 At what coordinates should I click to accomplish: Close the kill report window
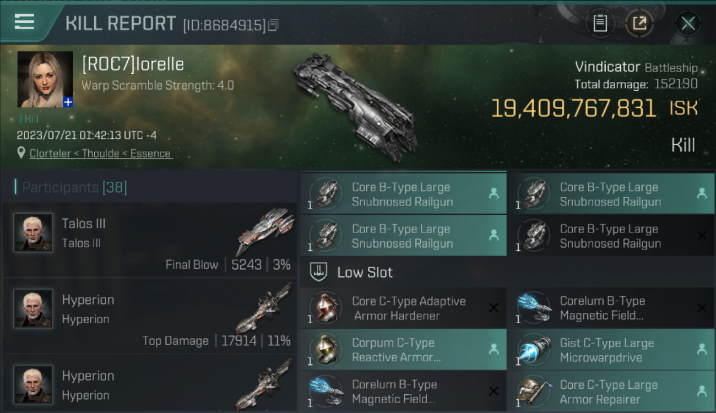[x=688, y=23]
